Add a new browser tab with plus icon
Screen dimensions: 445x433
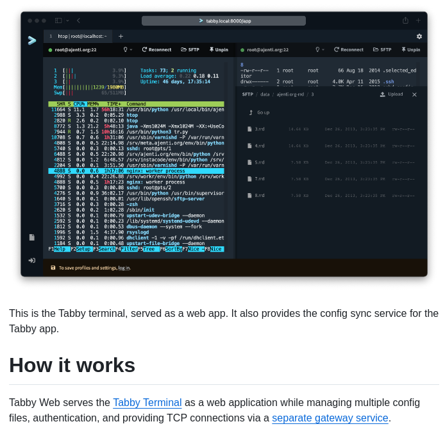(x=418, y=21)
